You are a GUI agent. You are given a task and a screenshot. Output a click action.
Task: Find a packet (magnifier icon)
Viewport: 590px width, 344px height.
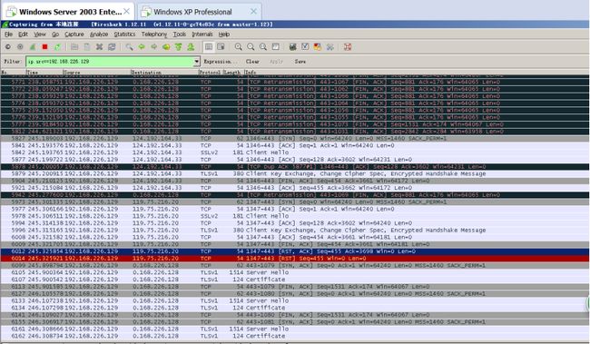coord(129,47)
